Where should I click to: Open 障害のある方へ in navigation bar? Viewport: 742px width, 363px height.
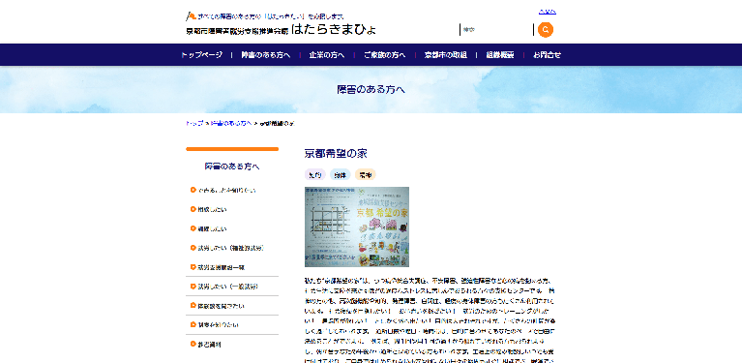point(265,55)
